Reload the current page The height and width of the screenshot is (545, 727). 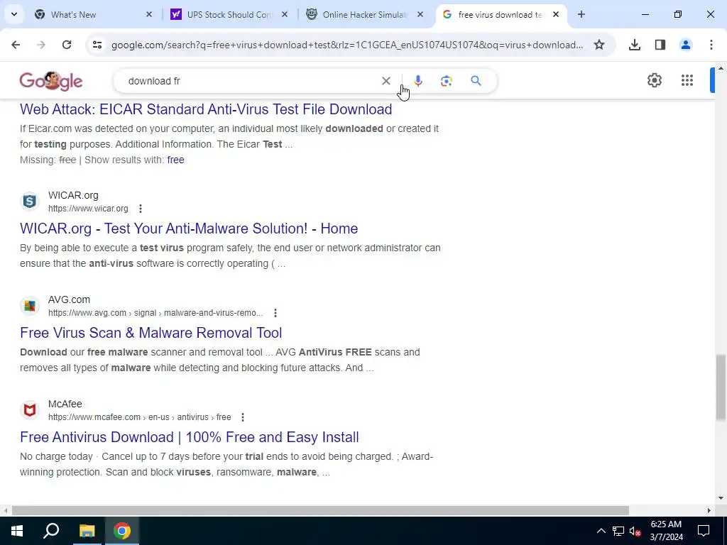tap(67, 45)
